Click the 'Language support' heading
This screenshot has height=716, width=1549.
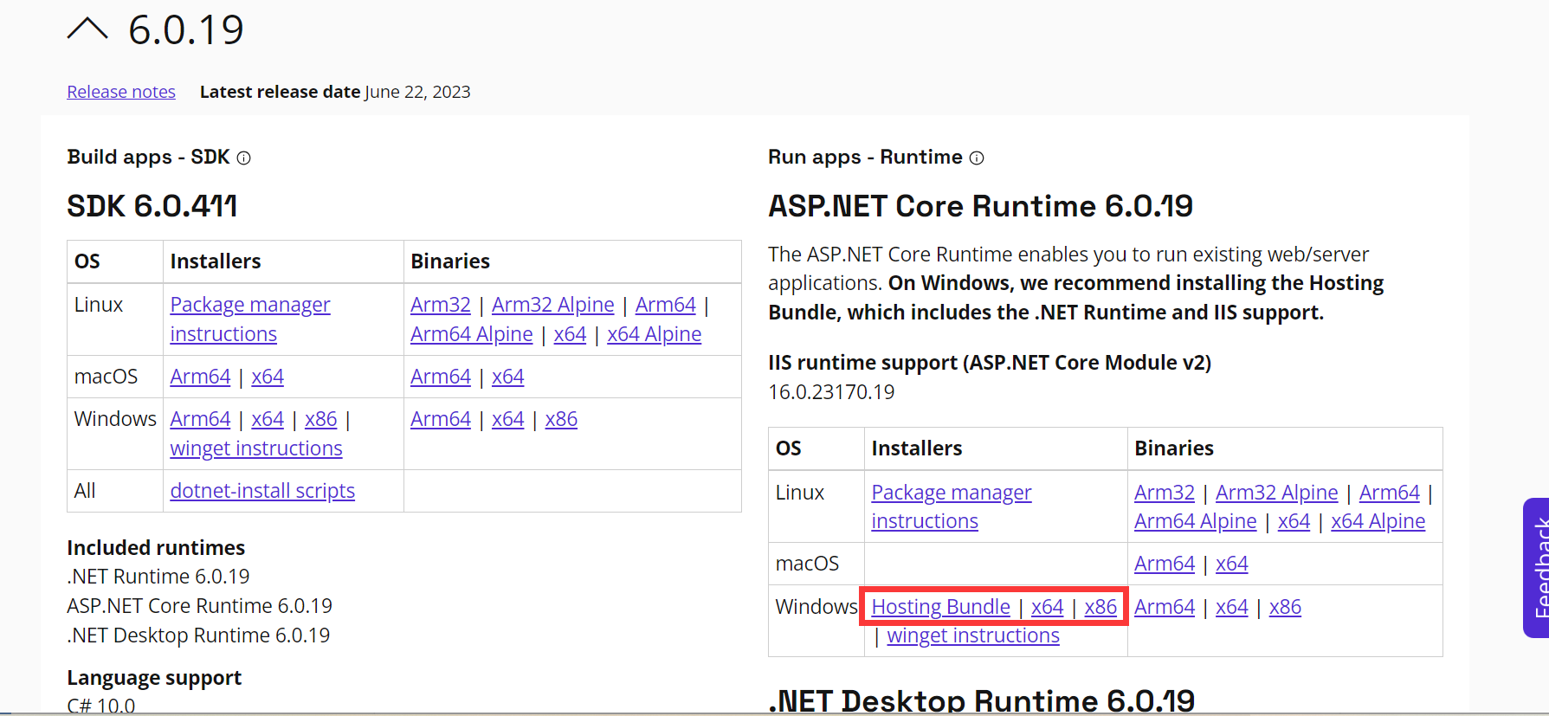coord(154,678)
